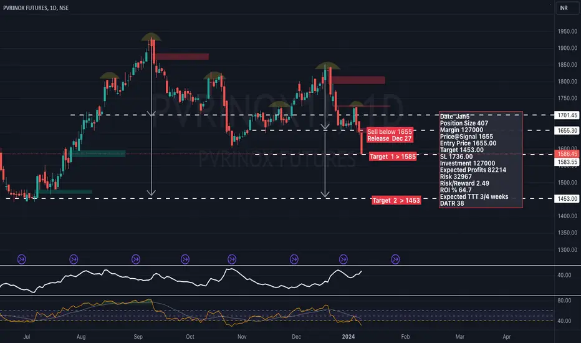Select the red supply zone after the September peak
The height and width of the screenshot is (343, 581).
tap(182, 56)
